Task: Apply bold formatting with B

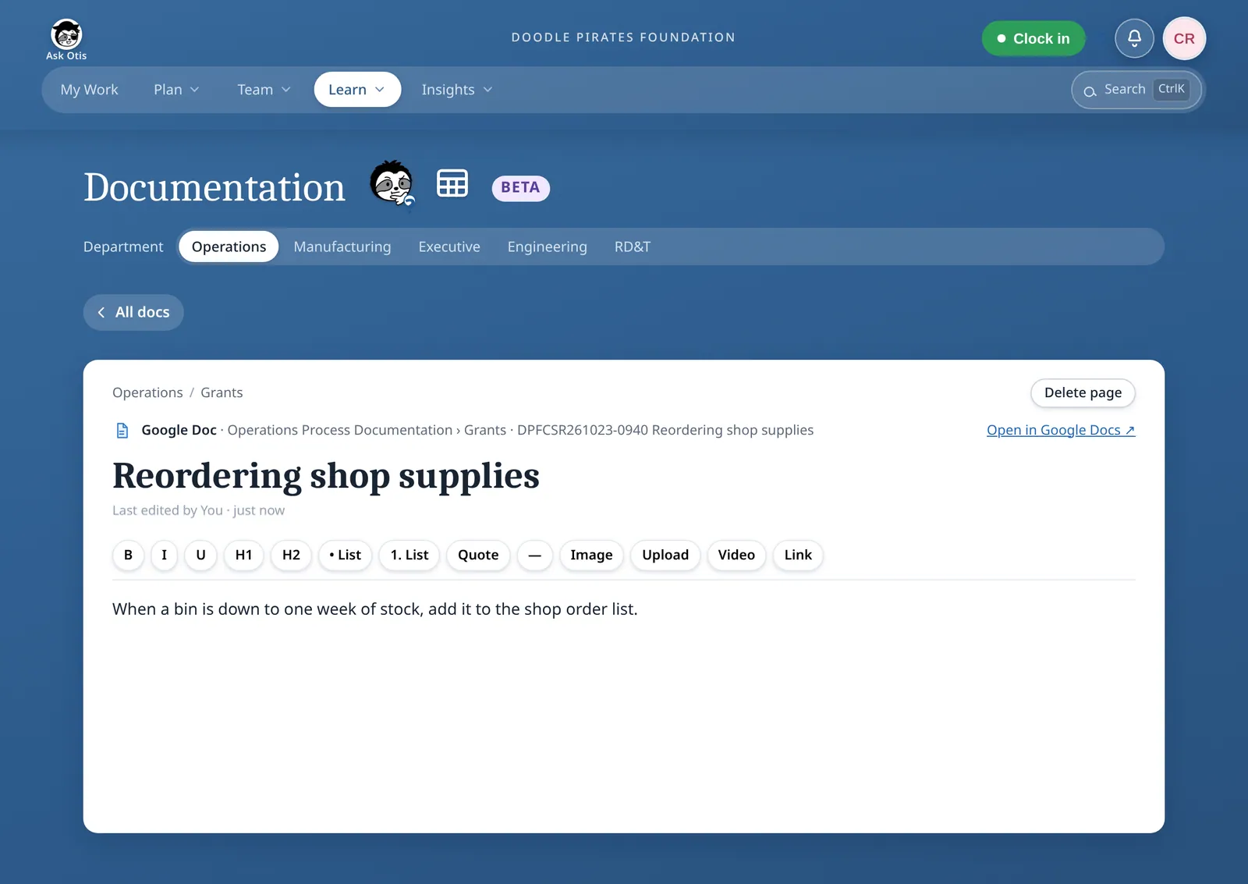Action: [128, 555]
